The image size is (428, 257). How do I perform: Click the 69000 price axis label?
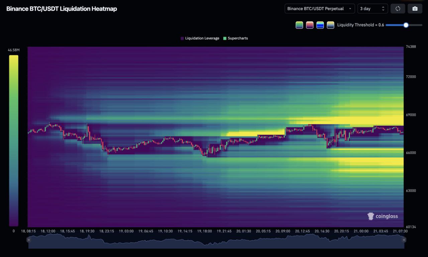[x=411, y=115]
